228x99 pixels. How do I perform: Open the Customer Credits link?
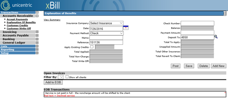click(x=17, y=25)
